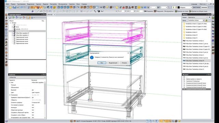
Task: Click the question mark icon in structure panel
Action: [17, 17]
